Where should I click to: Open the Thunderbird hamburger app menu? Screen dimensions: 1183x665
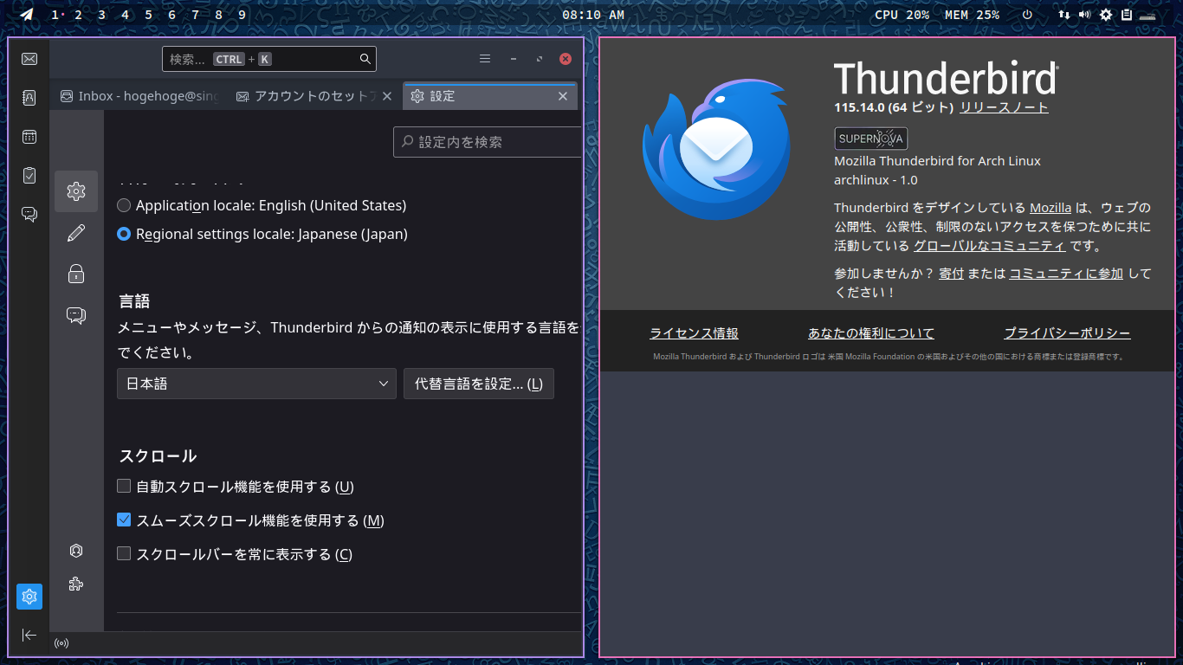coord(485,59)
